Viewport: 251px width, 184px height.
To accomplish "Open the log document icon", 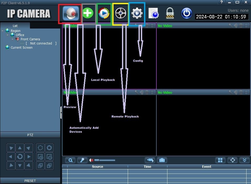I will click(x=153, y=13).
